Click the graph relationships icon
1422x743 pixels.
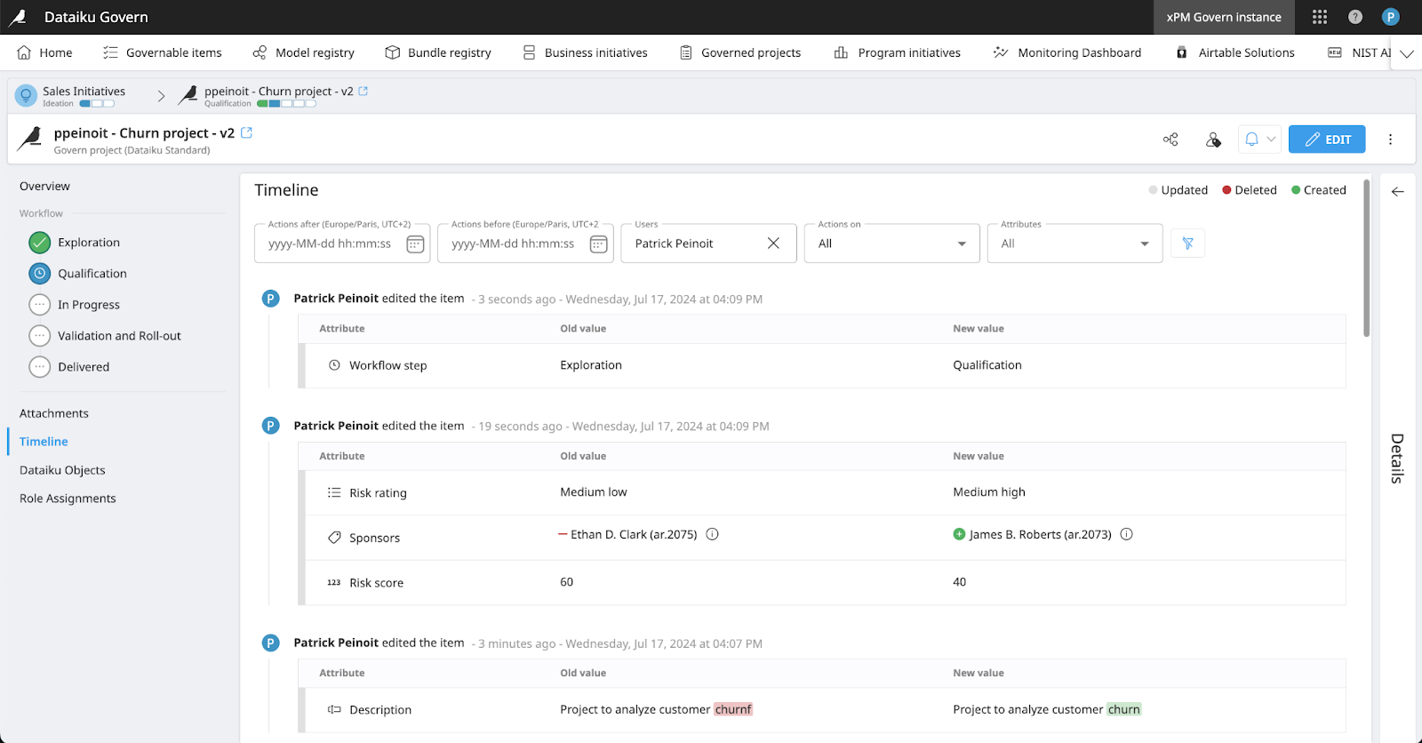1170,140
